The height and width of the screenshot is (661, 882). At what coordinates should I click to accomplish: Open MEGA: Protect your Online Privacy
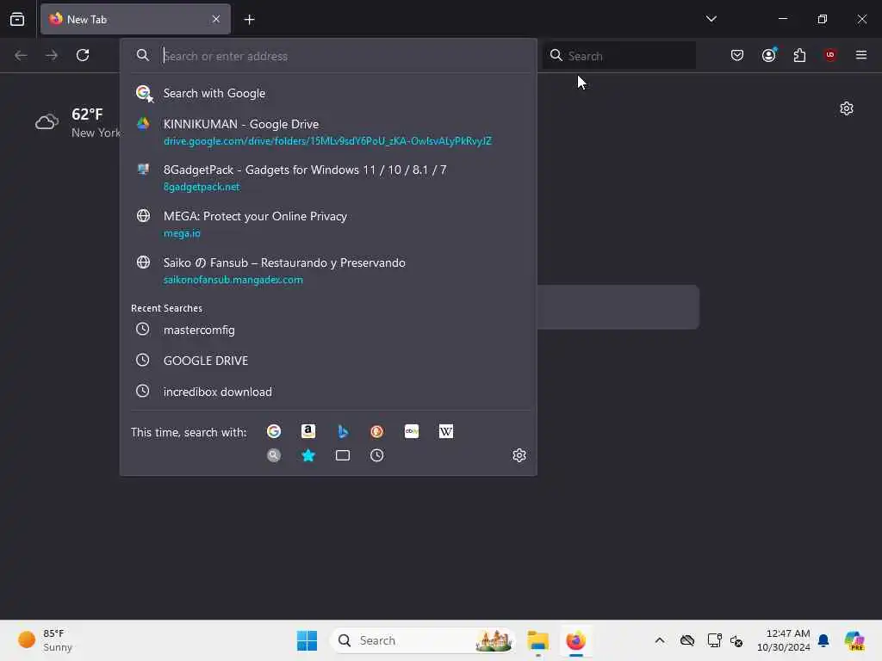pyautogui.click(x=328, y=225)
